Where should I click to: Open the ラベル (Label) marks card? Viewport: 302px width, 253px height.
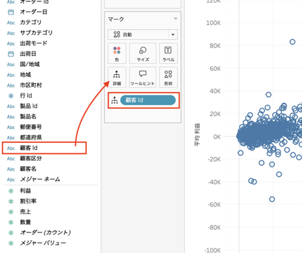pos(168,53)
